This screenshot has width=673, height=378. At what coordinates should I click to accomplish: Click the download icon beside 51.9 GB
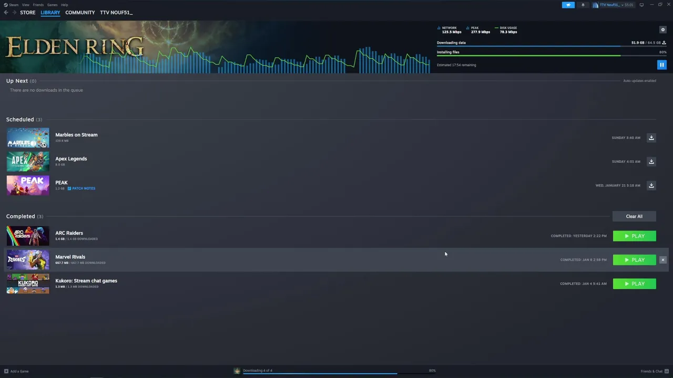pos(664,43)
